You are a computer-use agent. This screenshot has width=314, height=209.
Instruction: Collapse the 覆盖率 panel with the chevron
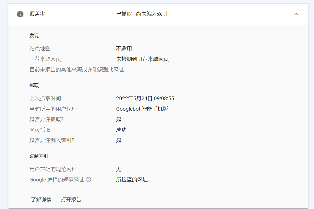296,14
